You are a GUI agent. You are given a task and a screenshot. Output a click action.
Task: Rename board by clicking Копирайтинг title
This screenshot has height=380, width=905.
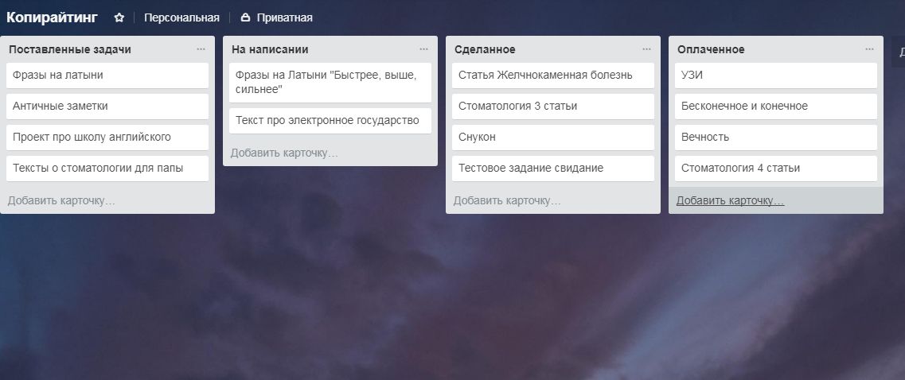52,17
